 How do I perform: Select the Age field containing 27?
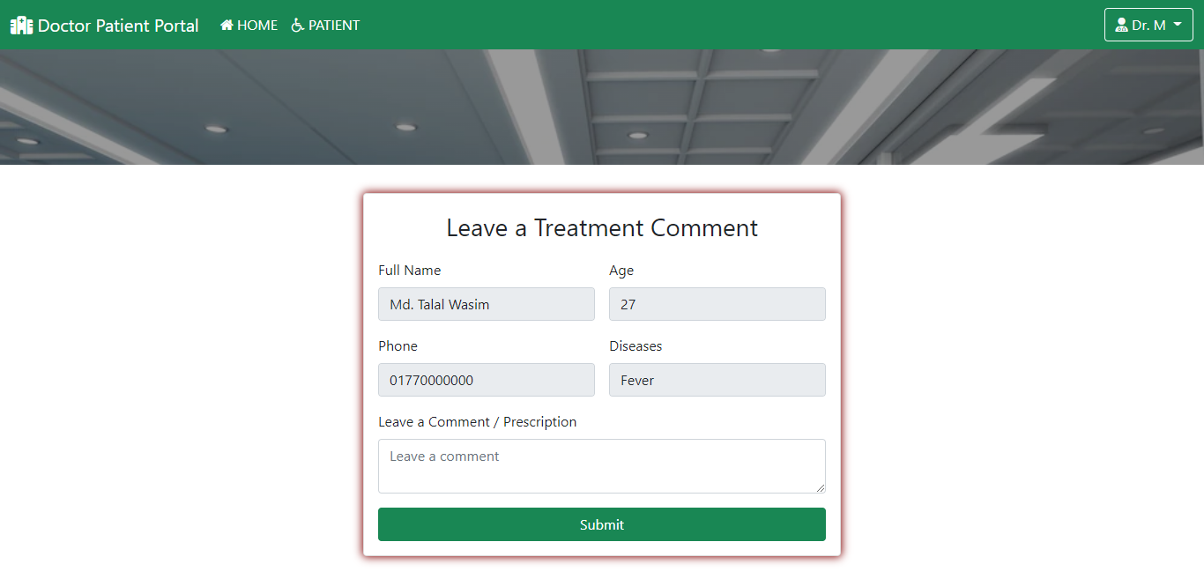717,304
